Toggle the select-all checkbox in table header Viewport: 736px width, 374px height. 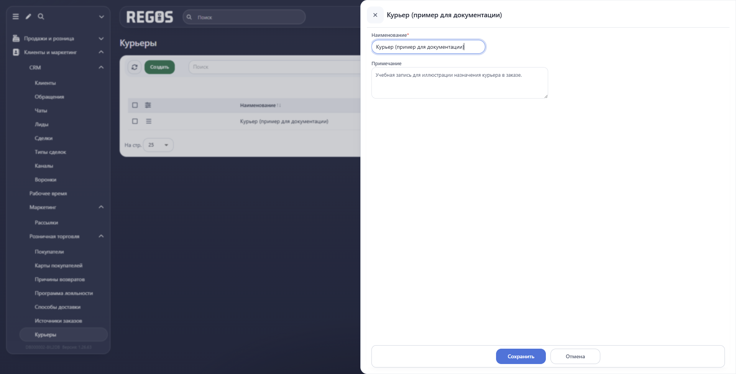tap(135, 105)
